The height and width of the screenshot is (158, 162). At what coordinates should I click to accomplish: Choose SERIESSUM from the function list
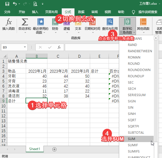coord(136,95)
